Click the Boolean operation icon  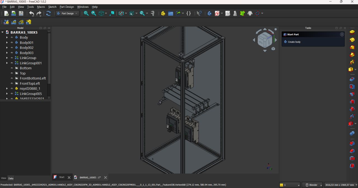352,133
